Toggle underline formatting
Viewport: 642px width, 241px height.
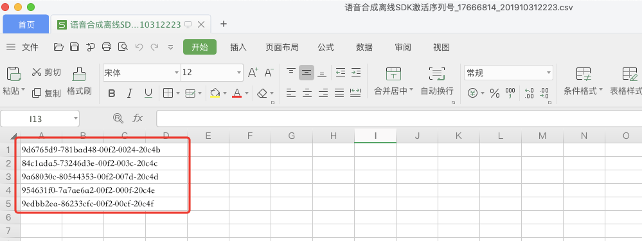[x=148, y=93]
